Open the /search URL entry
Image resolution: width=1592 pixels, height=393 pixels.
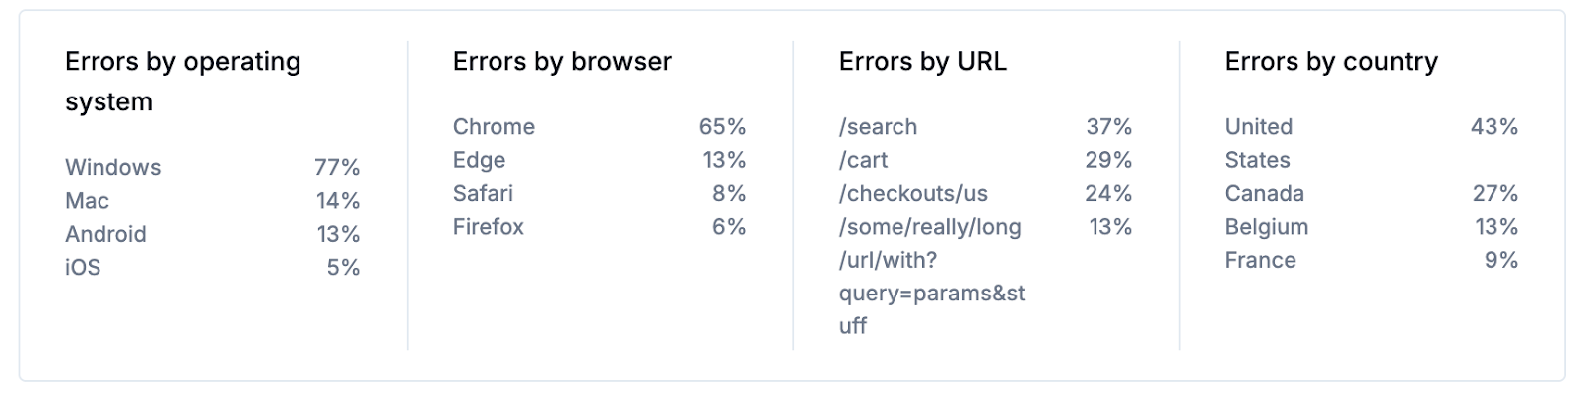[x=986, y=127]
